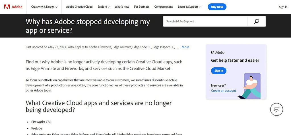Screen dimensions: 291x135
Task: Open the For Business page
Action: tap(142, 7)
